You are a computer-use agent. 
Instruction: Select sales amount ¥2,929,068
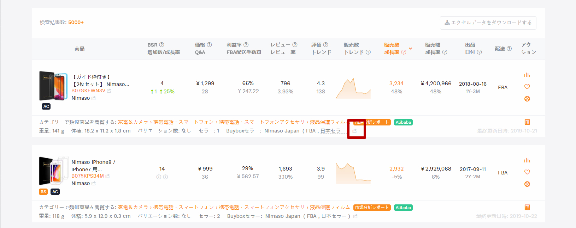pyautogui.click(x=436, y=169)
